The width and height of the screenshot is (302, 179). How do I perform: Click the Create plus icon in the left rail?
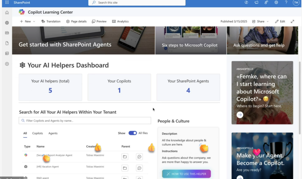[7, 64]
